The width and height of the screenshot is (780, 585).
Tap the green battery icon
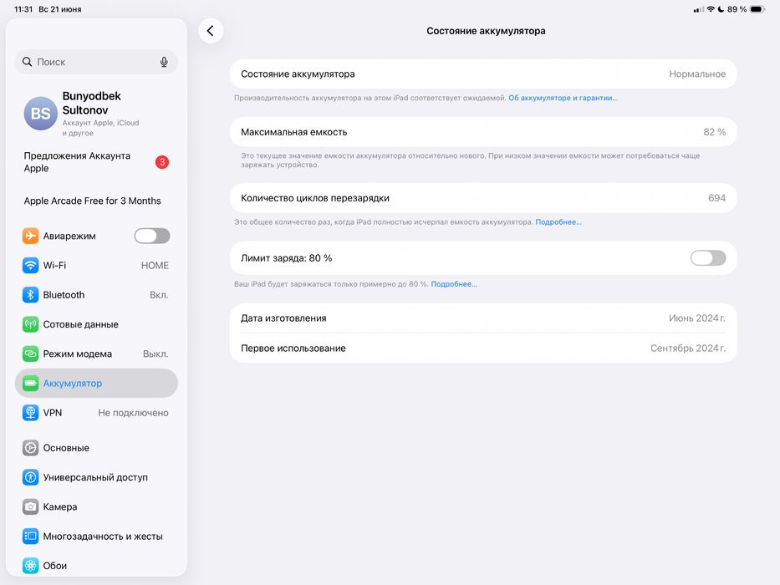point(30,383)
